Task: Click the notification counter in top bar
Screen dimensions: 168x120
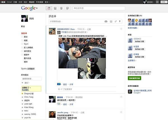Action: pyautogui.click(x=157, y=2)
